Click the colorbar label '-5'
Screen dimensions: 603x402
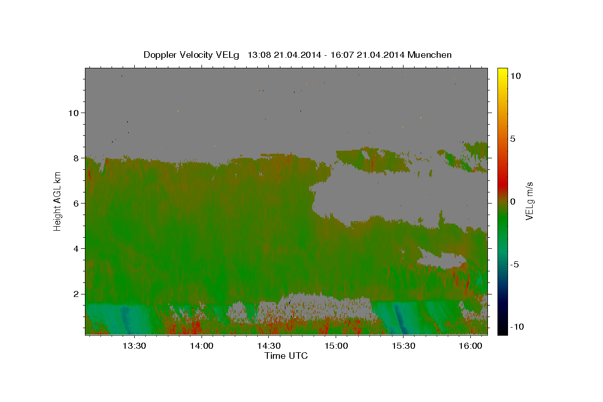tap(515, 264)
